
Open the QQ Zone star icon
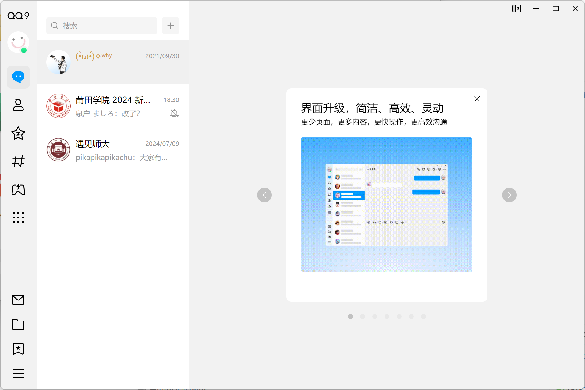(x=18, y=133)
